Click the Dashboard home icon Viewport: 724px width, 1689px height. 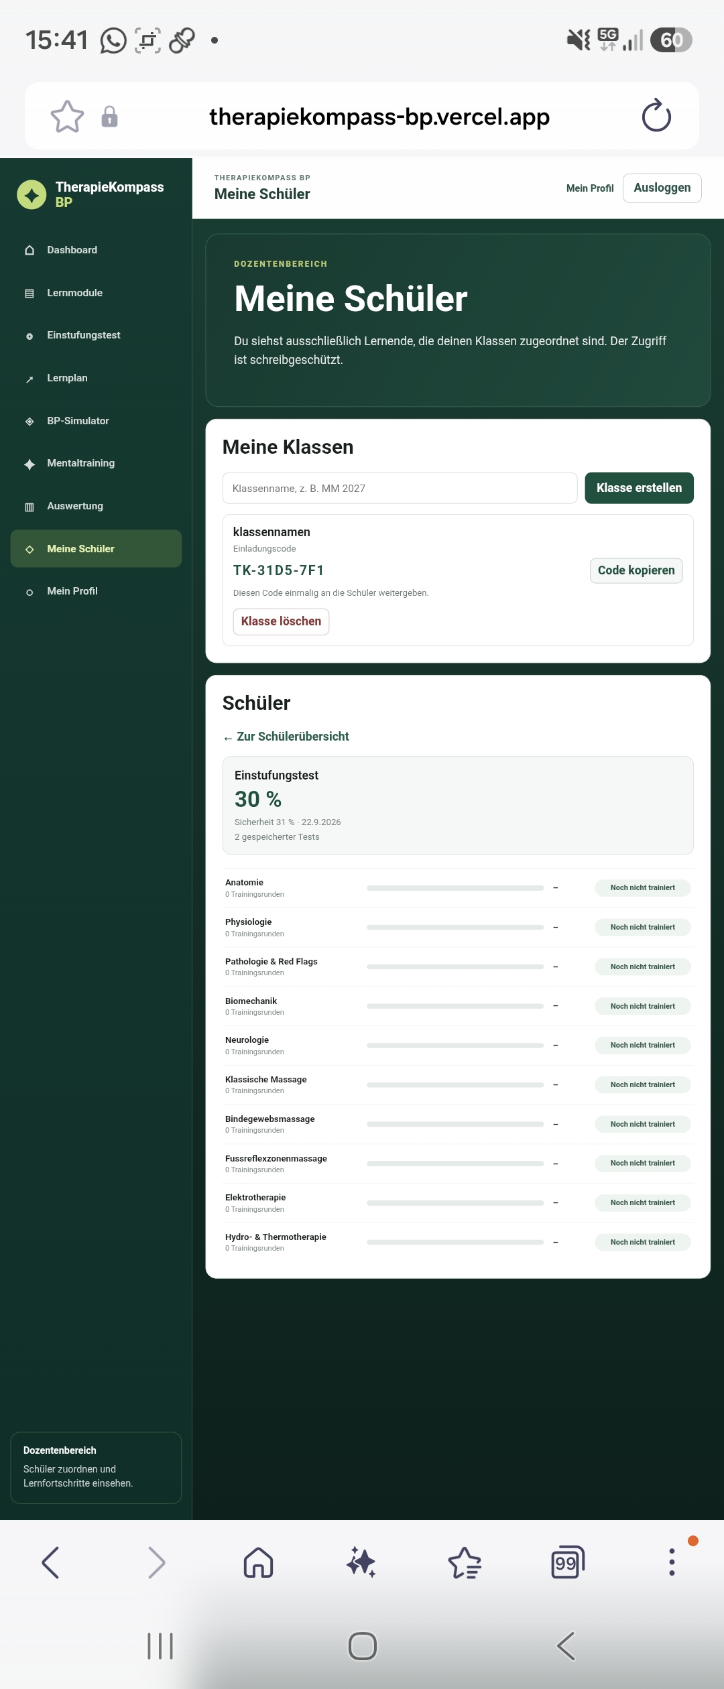(x=29, y=250)
